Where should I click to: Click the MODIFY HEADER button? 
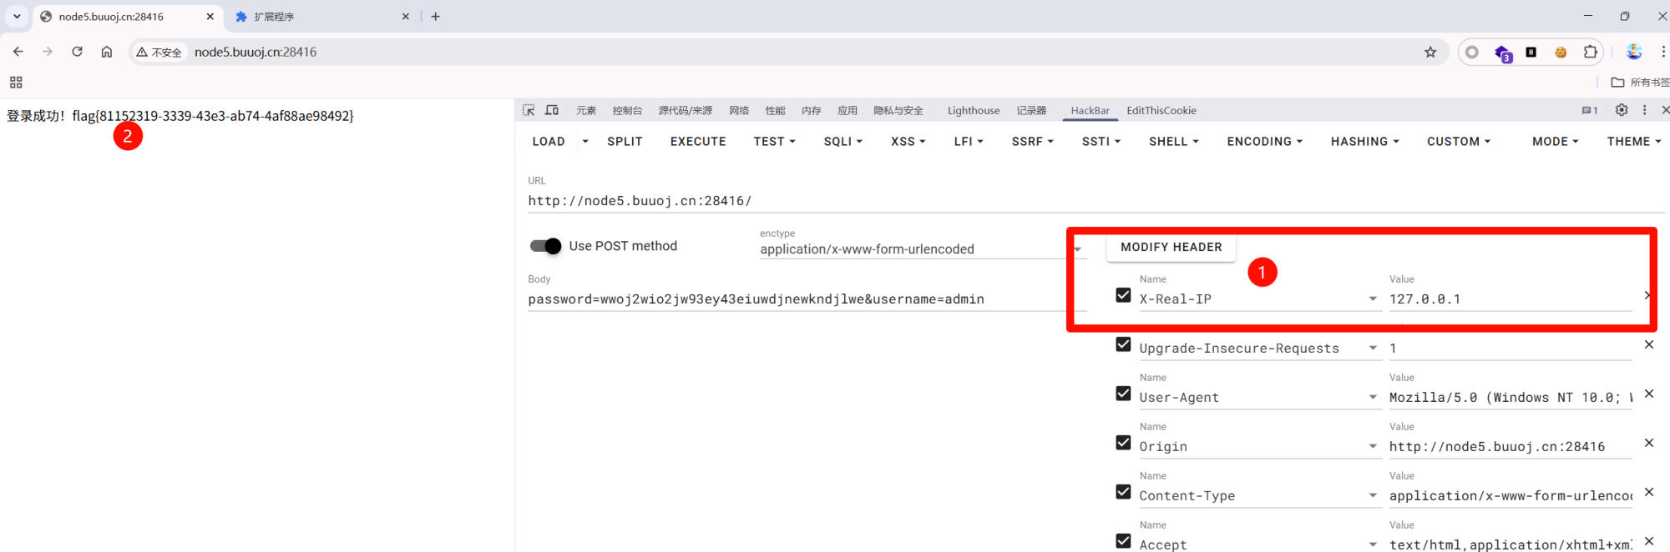pyautogui.click(x=1171, y=248)
